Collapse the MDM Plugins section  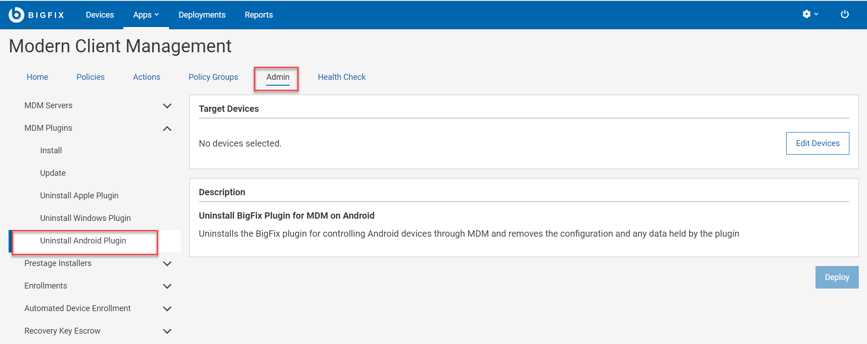click(167, 128)
